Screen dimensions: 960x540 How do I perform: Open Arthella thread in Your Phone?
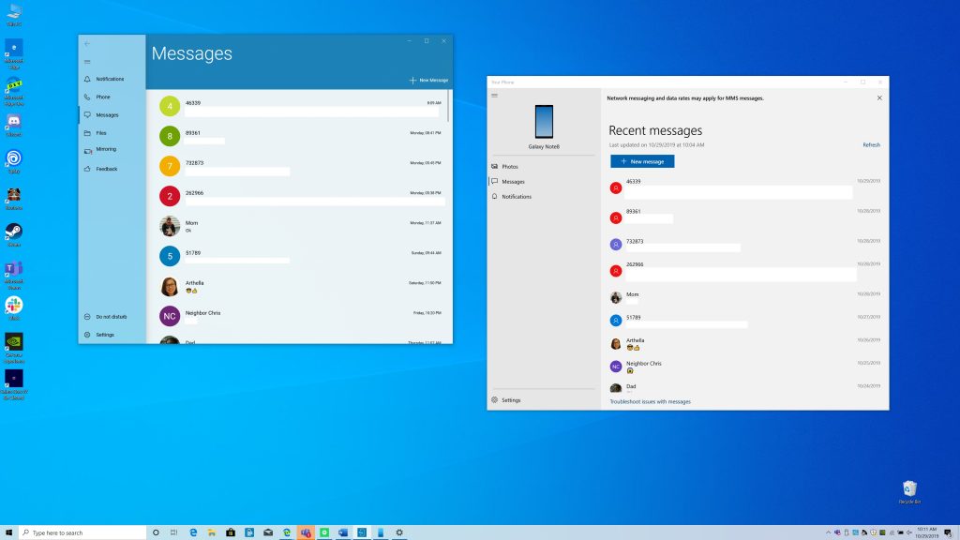pyautogui.click(x=745, y=344)
